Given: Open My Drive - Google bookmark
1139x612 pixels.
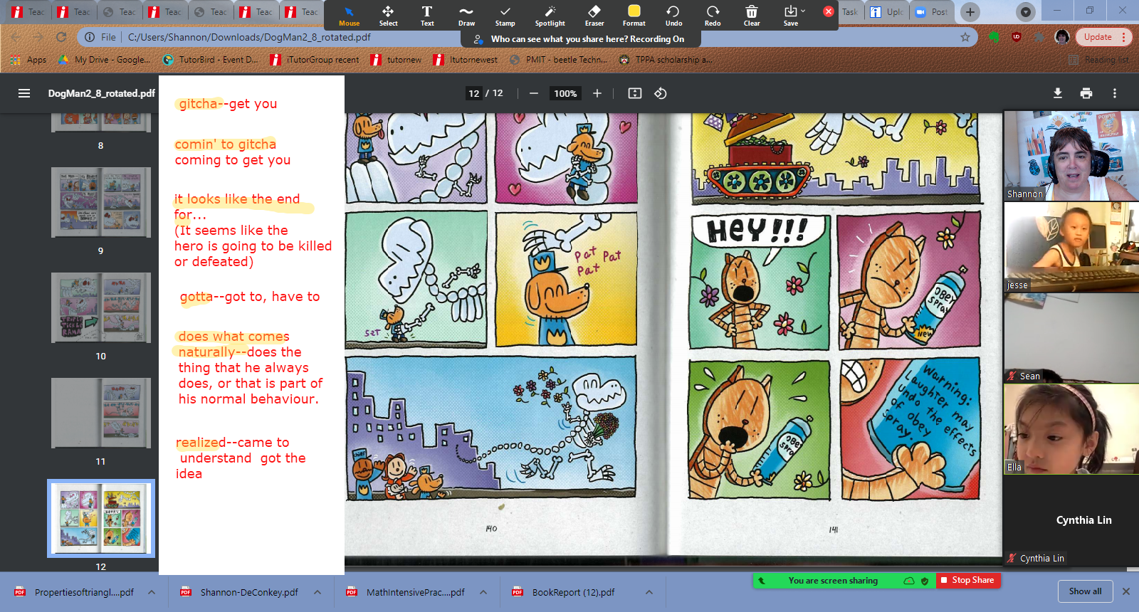Looking at the screenshot, I should point(105,60).
